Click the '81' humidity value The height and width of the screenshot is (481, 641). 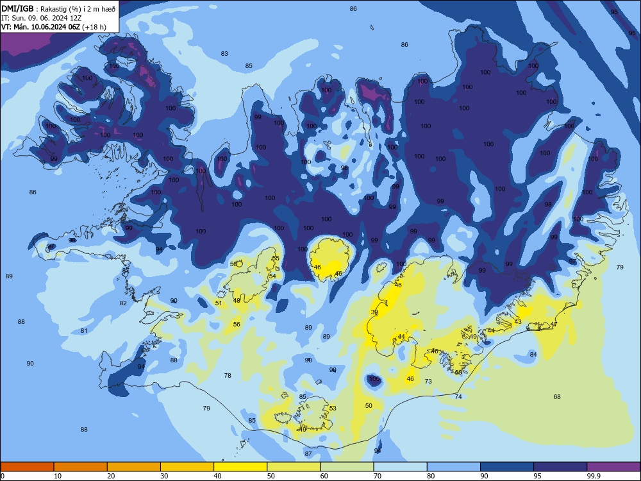click(x=84, y=330)
